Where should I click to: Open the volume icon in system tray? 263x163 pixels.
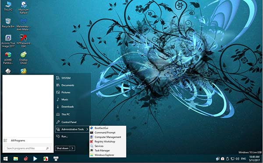tap(237, 159)
